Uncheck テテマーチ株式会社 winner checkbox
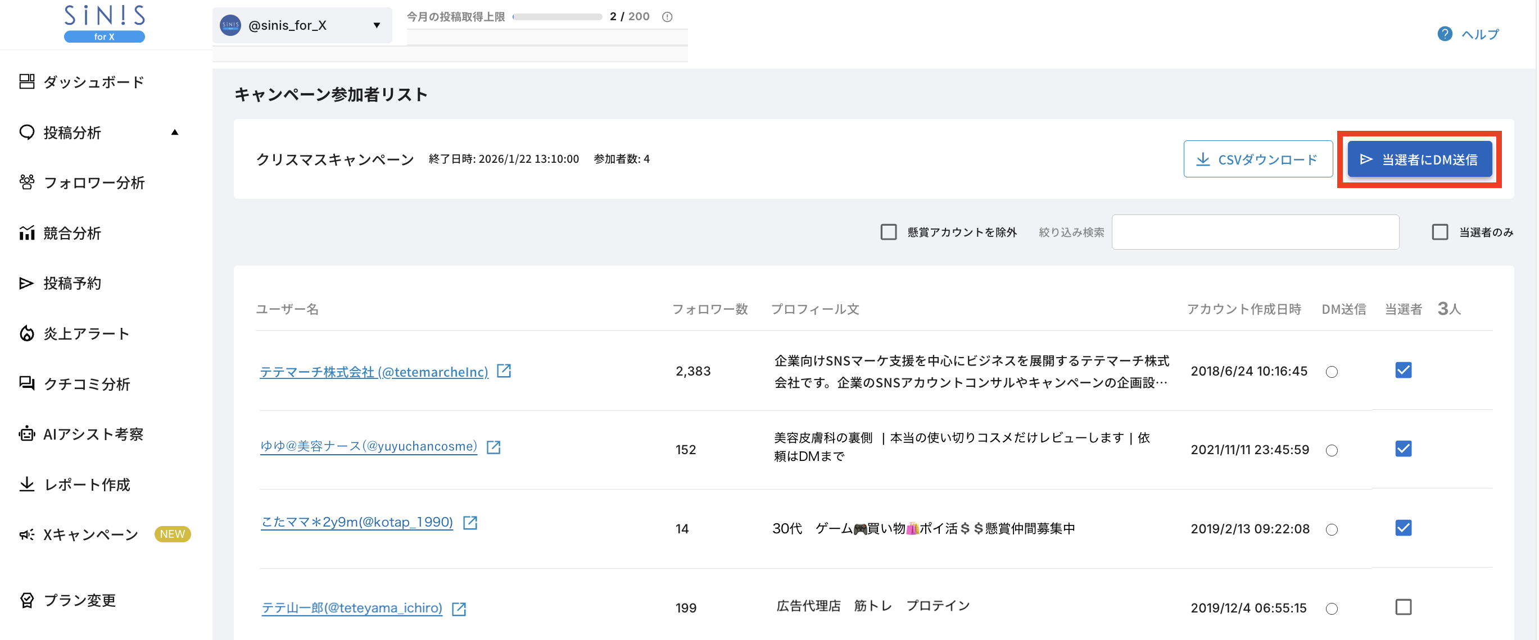Viewport: 1539px width, 640px height. [x=1404, y=370]
